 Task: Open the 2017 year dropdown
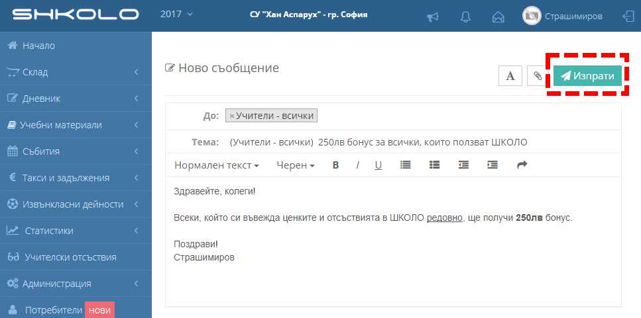click(x=176, y=15)
